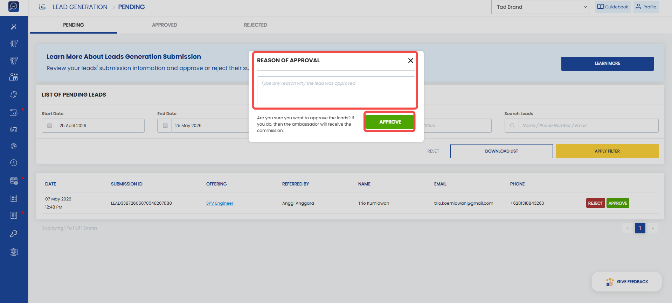Open the monitor gear sidebar icon
This screenshot has height=303, width=672.
14,252
